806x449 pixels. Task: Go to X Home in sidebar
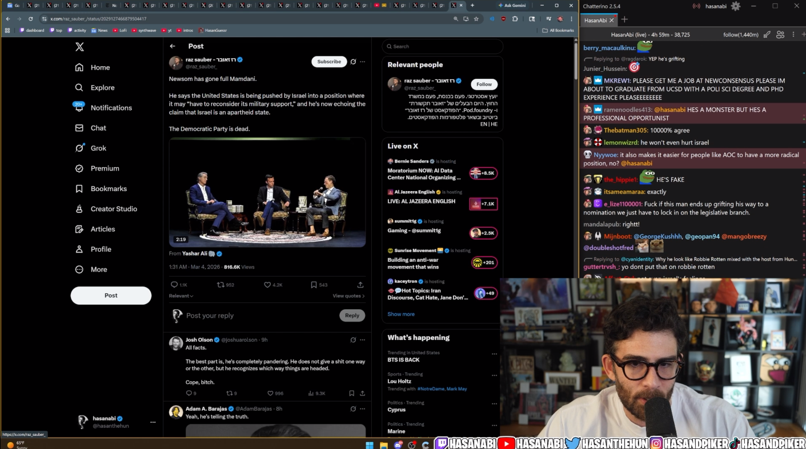pos(92,67)
